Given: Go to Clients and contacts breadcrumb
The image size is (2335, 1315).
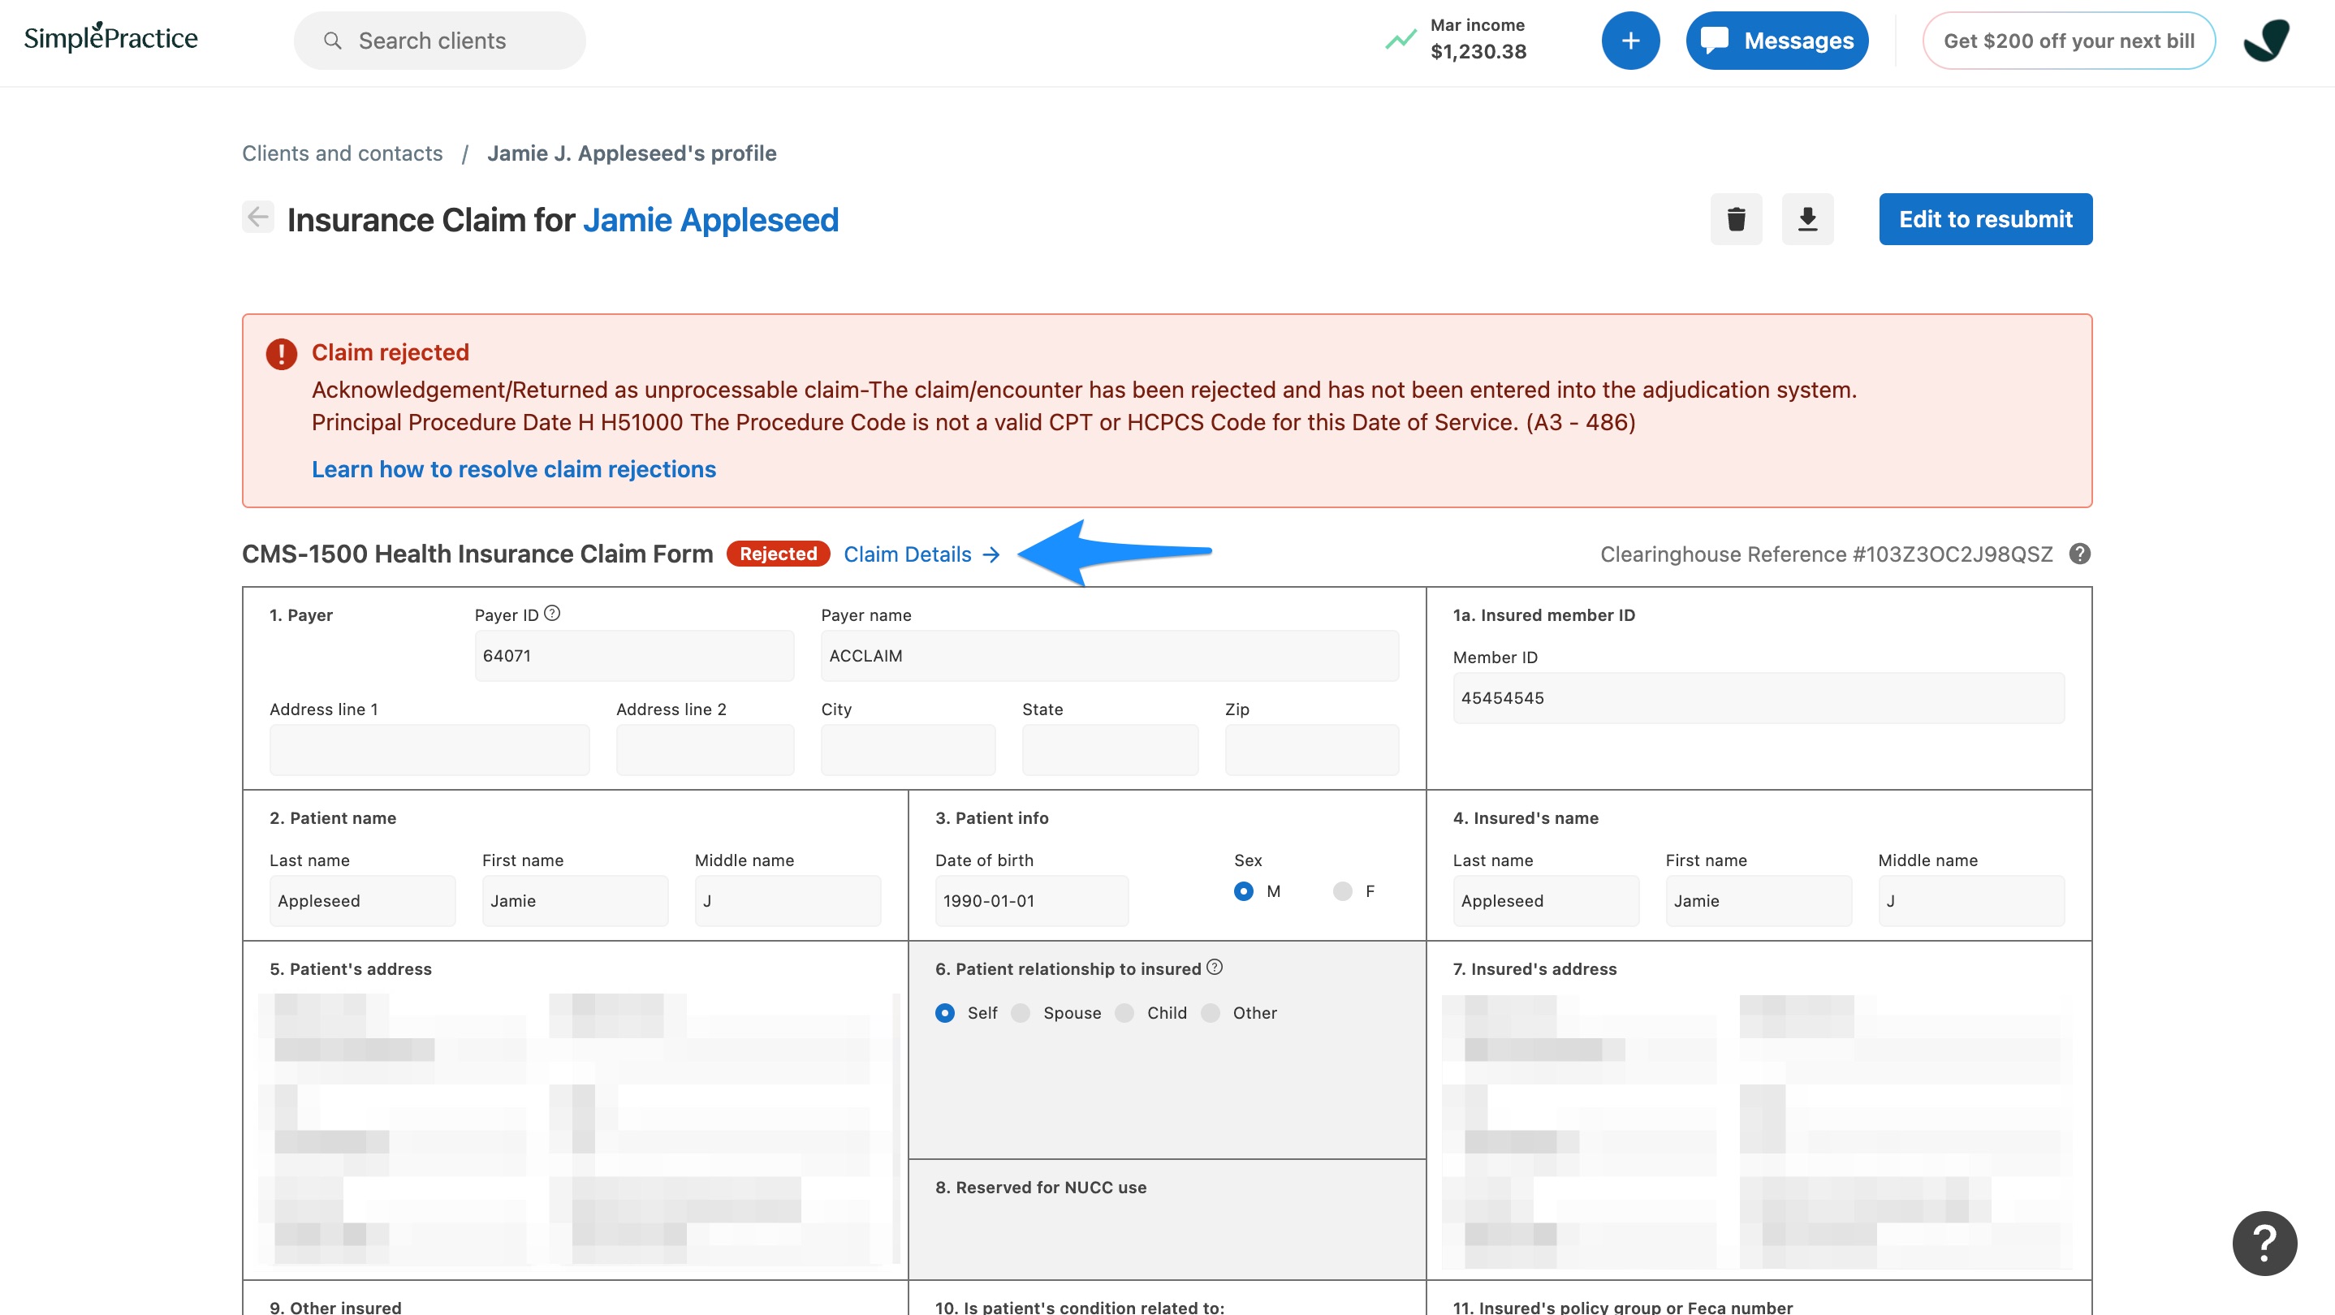Looking at the screenshot, I should pos(342,153).
